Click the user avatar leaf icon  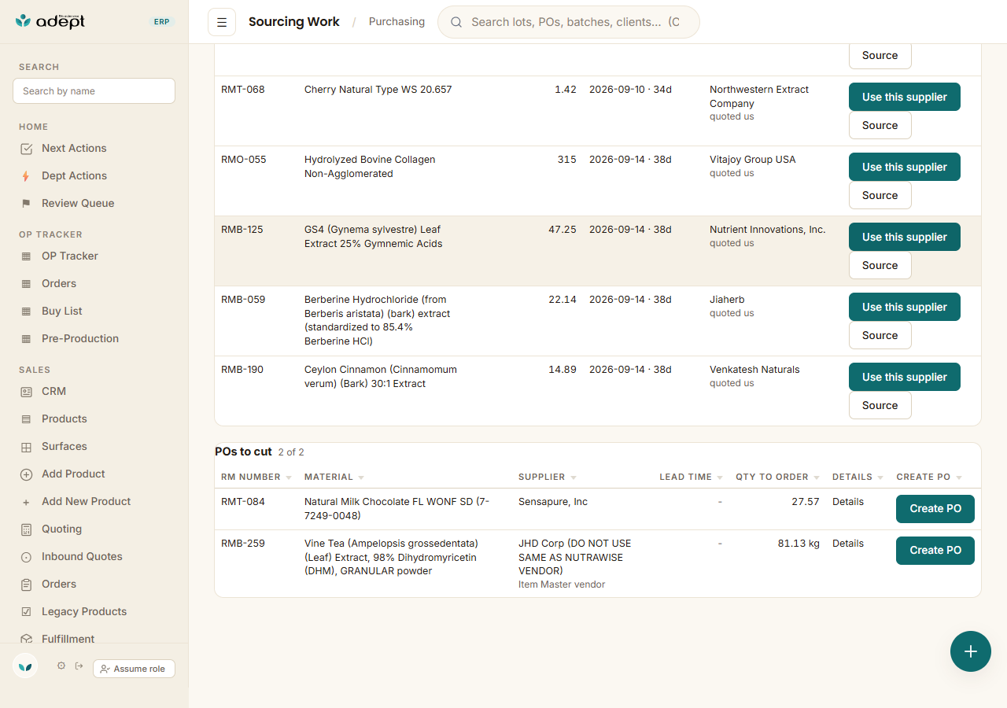(25, 666)
